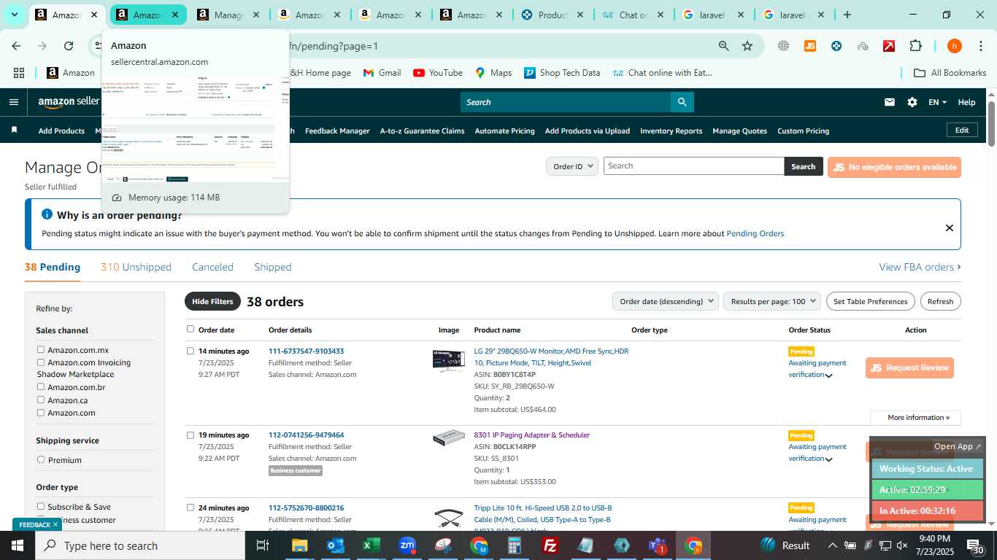
Task: Open order link 111-6737547-9103433
Action: point(306,351)
